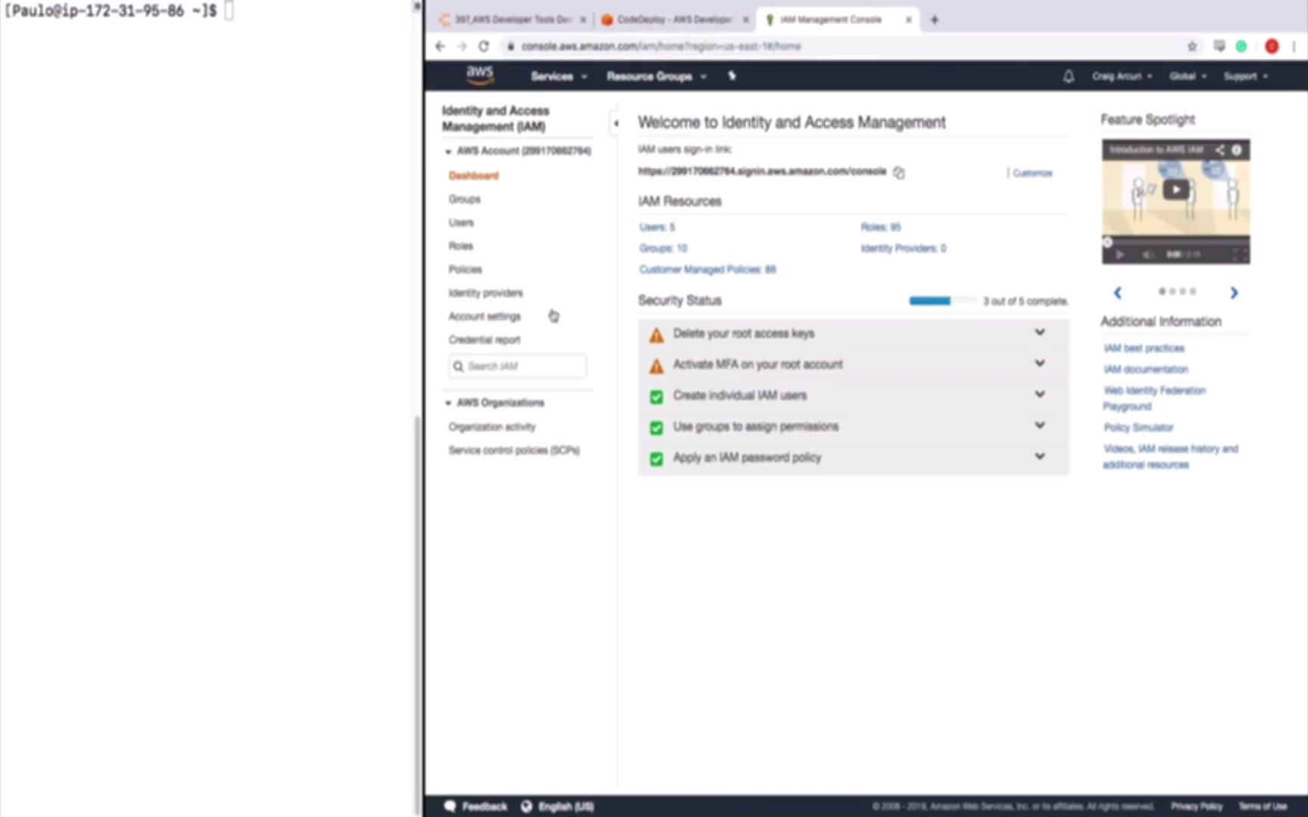
Task: Open Groups in the IAM sidebar
Action: tap(465, 199)
